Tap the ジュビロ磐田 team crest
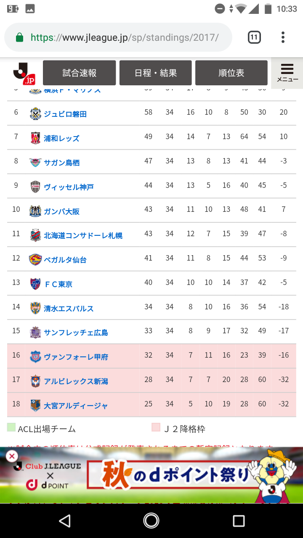303x538 pixels. [x=35, y=114]
